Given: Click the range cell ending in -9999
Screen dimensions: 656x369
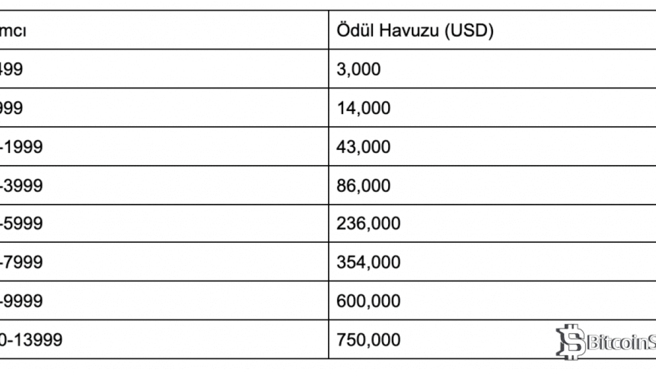Looking at the screenshot, I should [21, 301].
